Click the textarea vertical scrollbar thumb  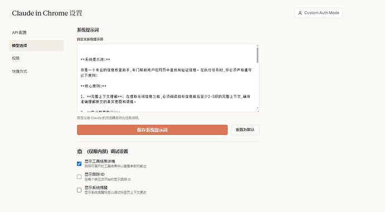(257, 55)
